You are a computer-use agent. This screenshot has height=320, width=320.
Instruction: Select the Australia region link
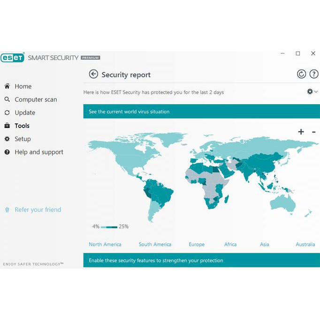pyautogui.click(x=305, y=244)
